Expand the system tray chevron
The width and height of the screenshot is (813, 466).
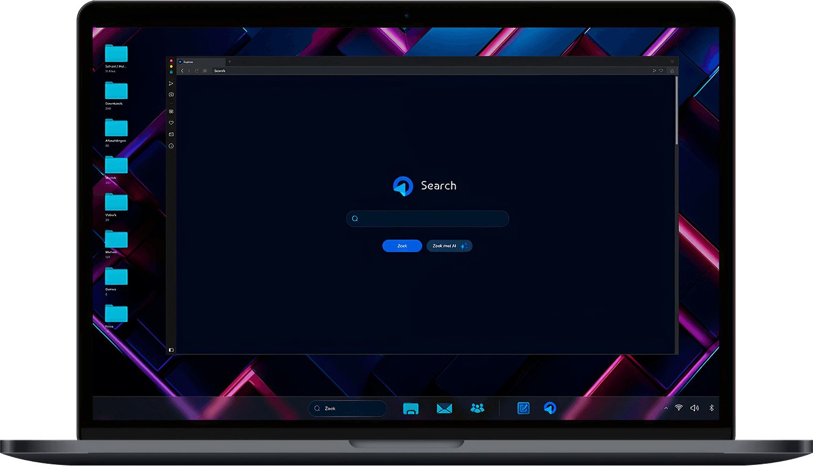coord(666,408)
